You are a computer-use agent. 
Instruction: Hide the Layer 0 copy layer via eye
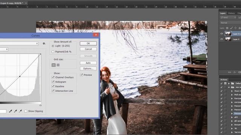click(x=222, y=34)
